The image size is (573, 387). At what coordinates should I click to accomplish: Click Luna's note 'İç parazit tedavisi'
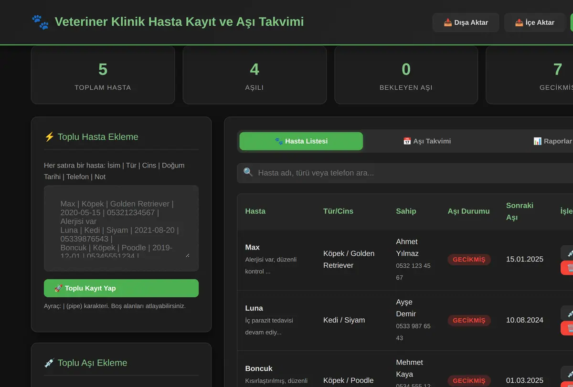(x=269, y=326)
